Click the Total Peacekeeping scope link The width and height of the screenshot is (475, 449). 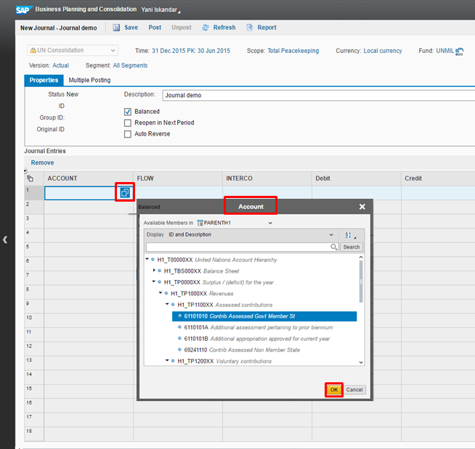pos(293,51)
